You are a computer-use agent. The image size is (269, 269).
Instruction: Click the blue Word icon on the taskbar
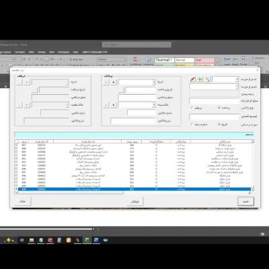96,240
